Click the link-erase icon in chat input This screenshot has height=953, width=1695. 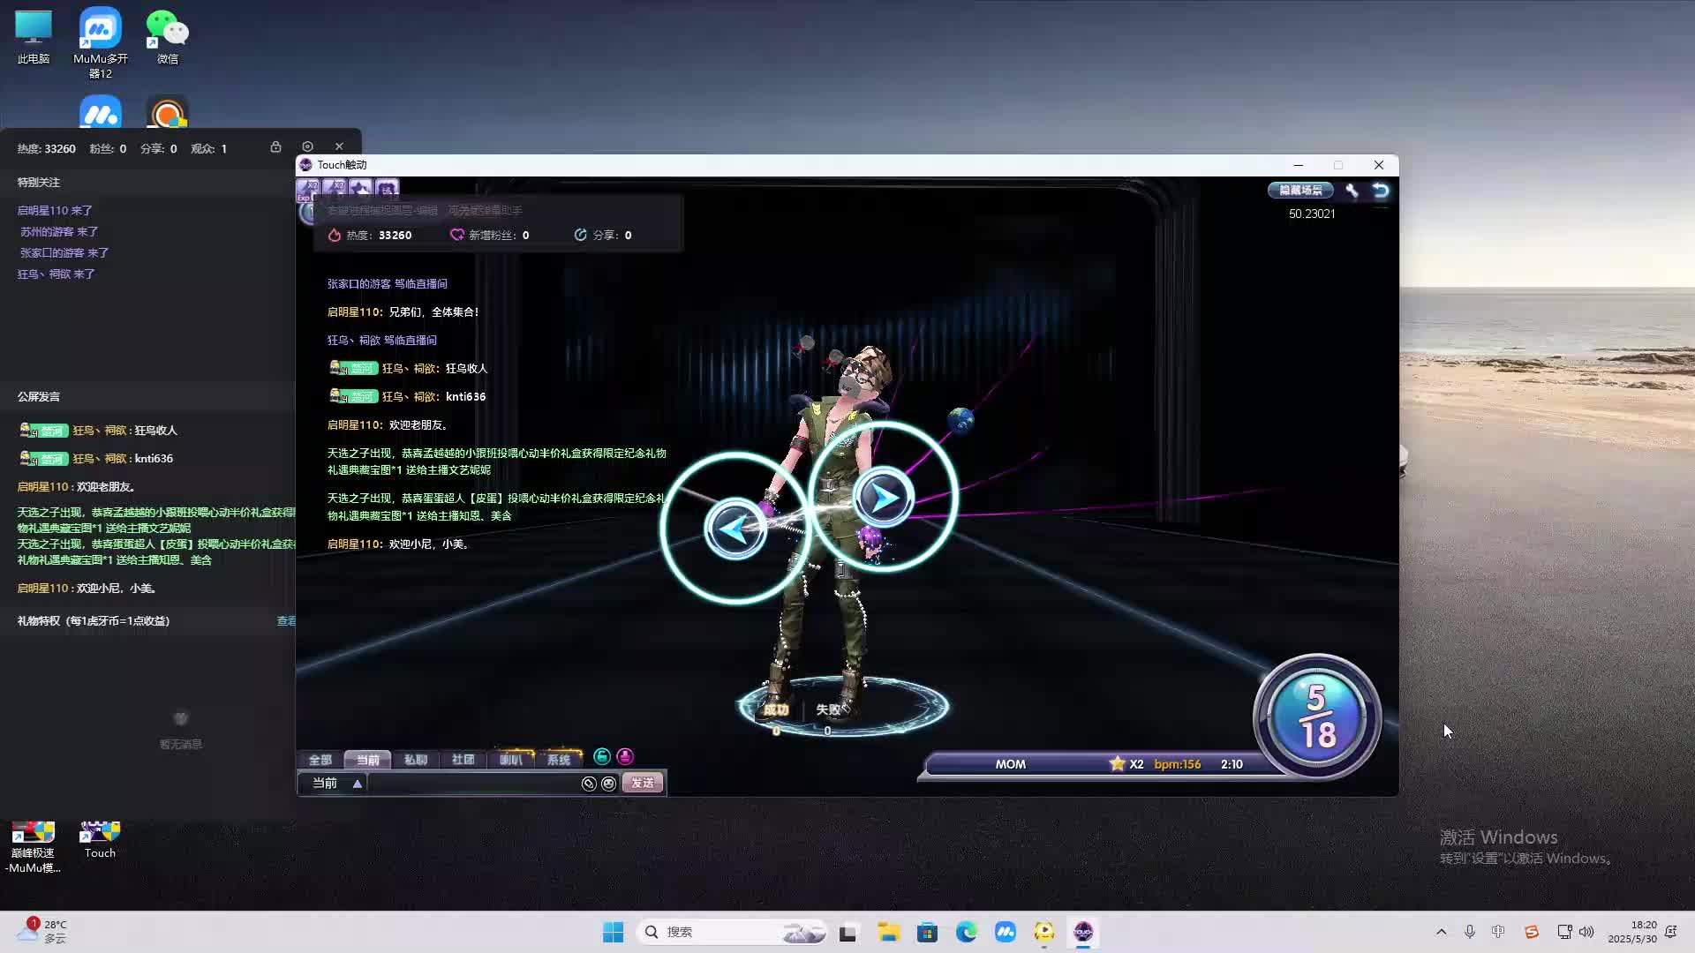click(589, 784)
